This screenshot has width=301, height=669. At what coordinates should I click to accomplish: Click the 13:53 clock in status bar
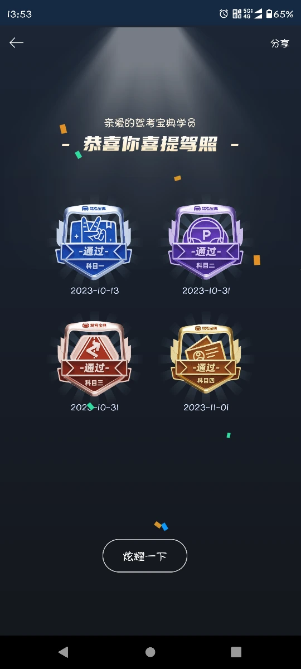click(x=20, y=14)
